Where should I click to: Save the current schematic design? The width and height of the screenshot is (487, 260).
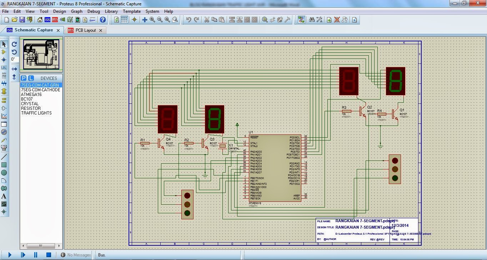pyautogui.click(x=22, y=20)
